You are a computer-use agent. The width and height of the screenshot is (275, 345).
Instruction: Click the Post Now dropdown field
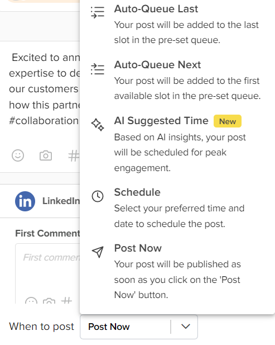tap(139, 327)
